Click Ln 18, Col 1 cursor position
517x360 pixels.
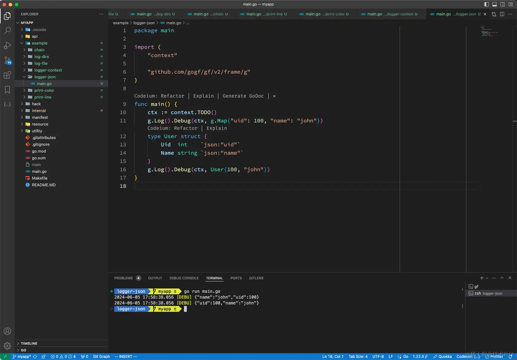333,357
